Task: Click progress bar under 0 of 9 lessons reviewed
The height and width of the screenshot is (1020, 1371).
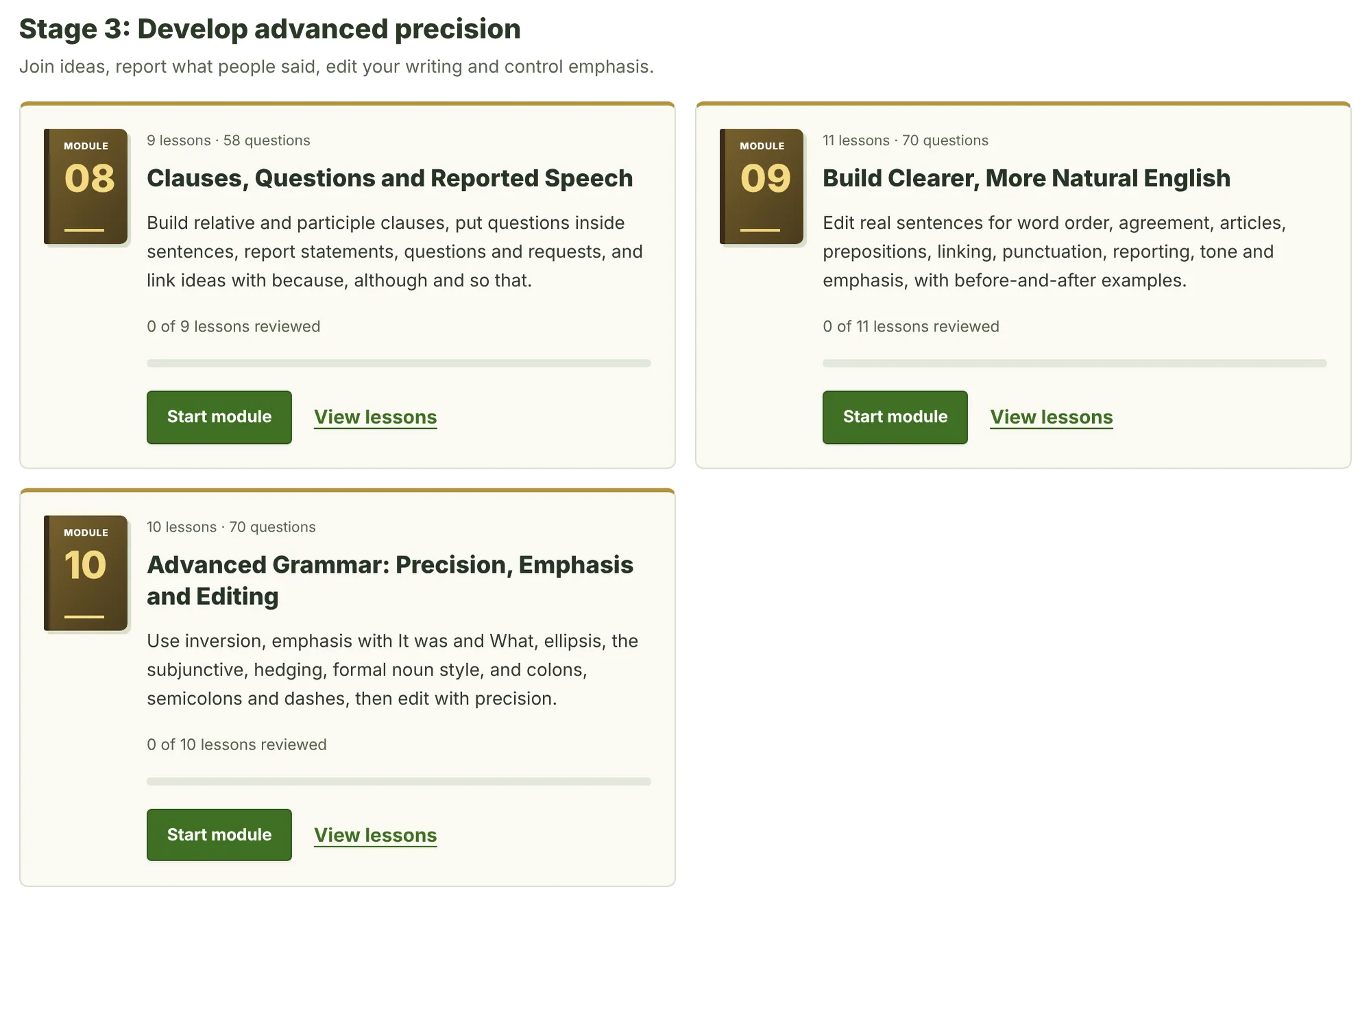Action: pyautogui.click(x=399, y=363)
